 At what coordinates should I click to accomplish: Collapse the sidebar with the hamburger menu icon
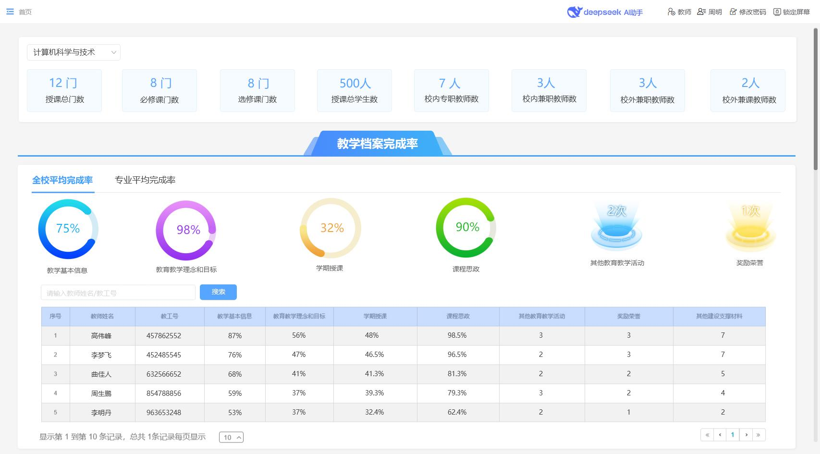(x=10, y=12)
